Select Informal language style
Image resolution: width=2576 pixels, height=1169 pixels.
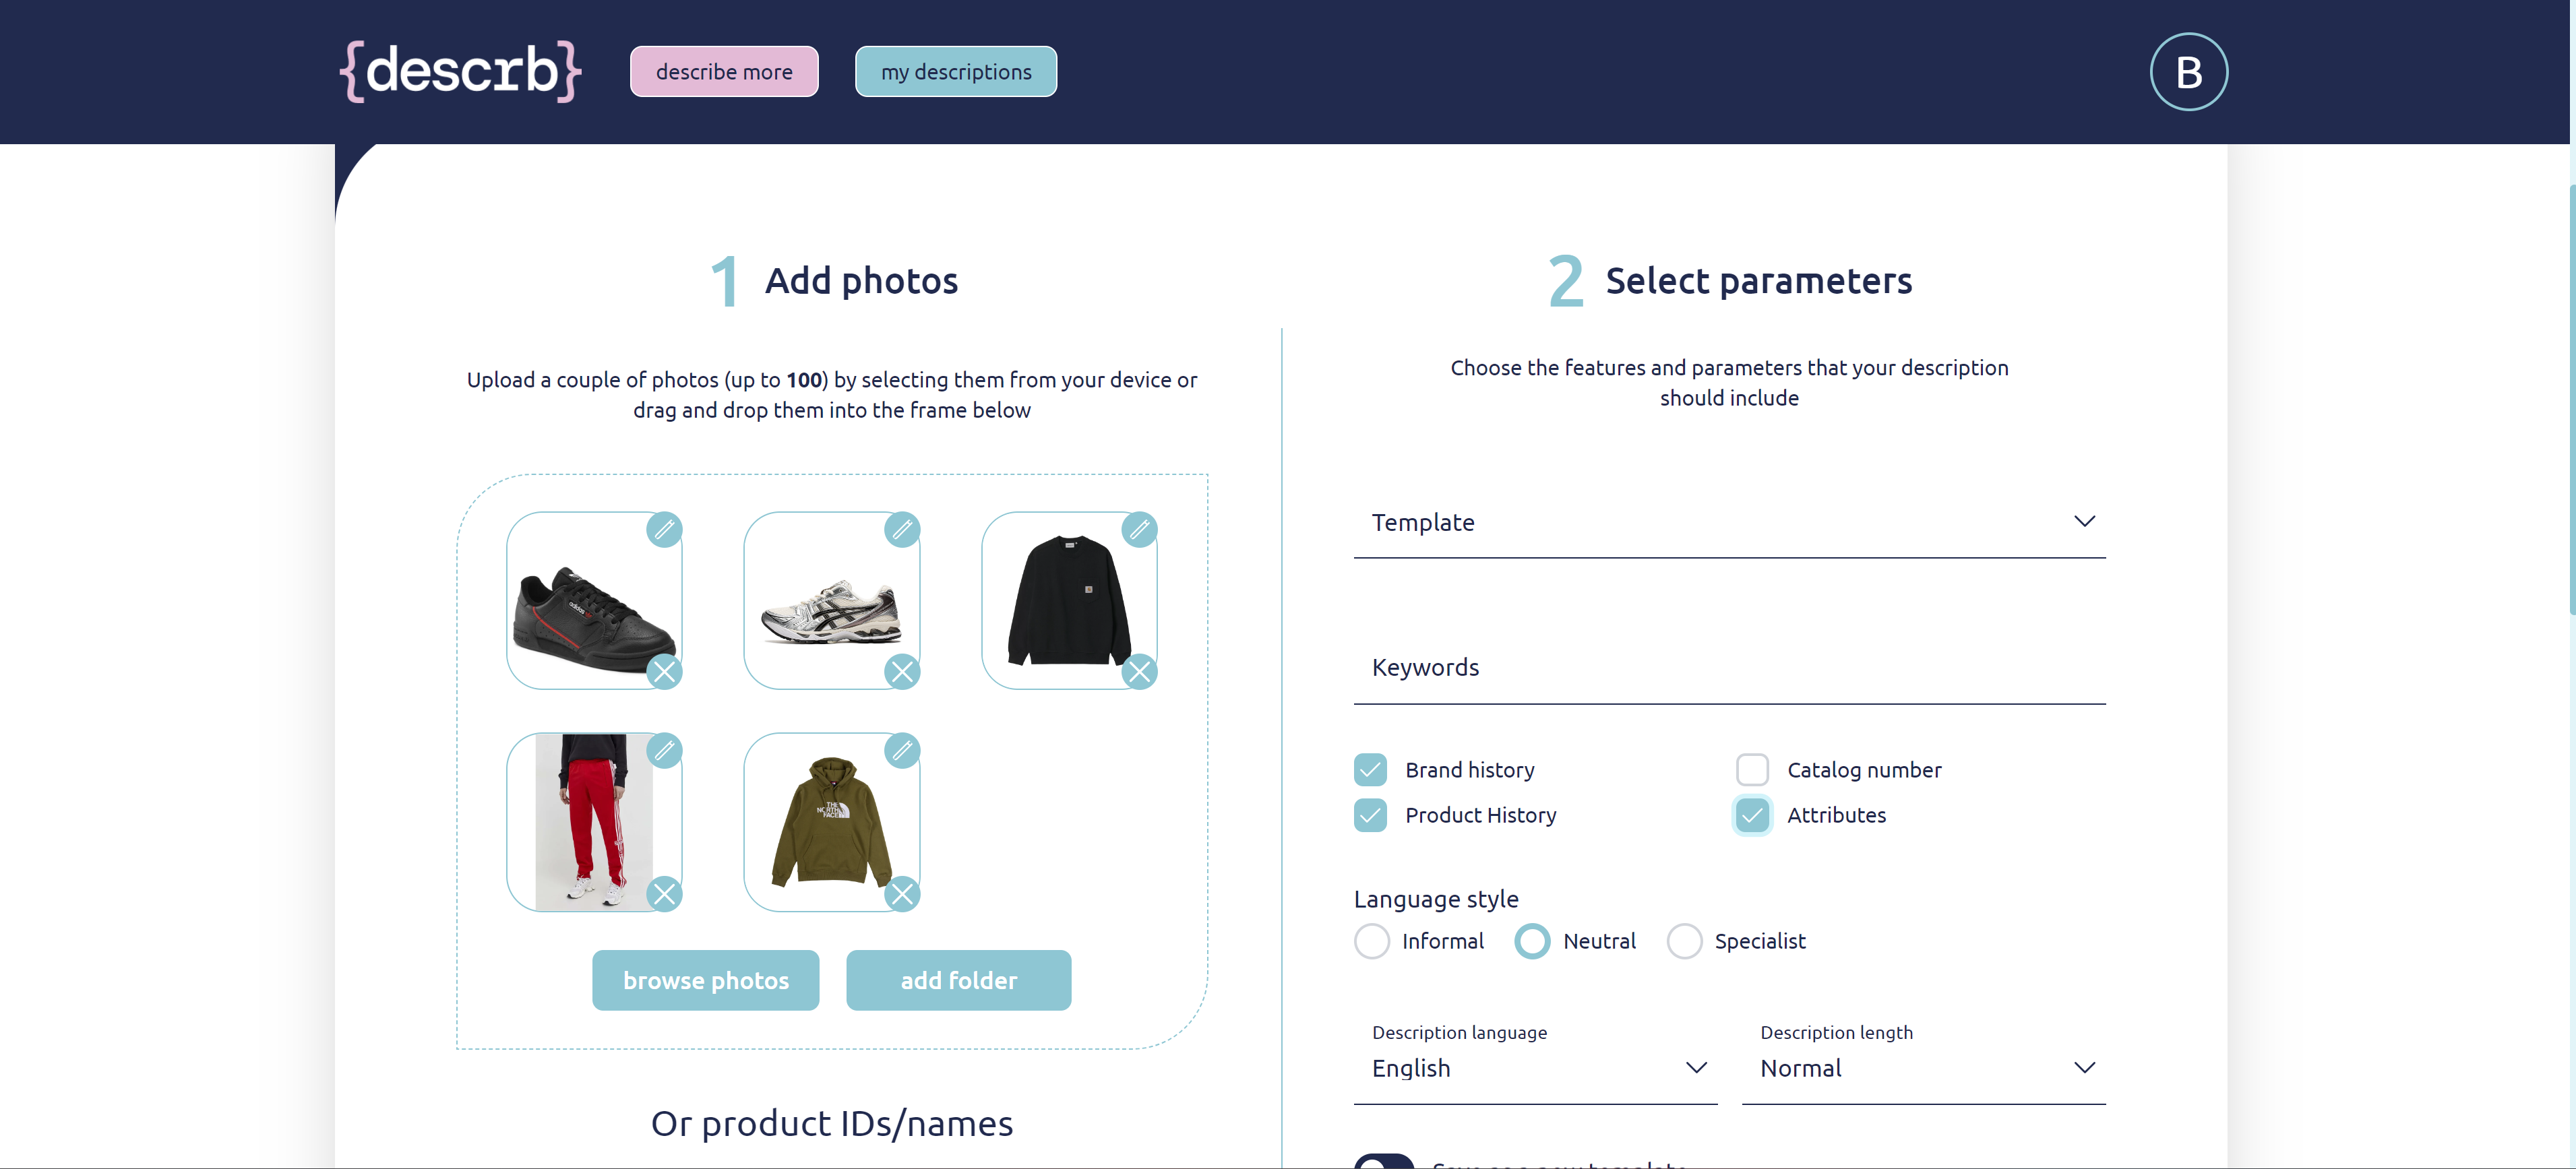[x=1372, y=941]
